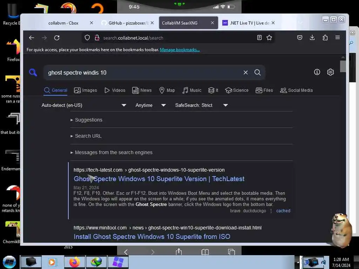Viewport: 359px width, 269px height.
Task: Open the Pocket save icon
Action: 299,37
